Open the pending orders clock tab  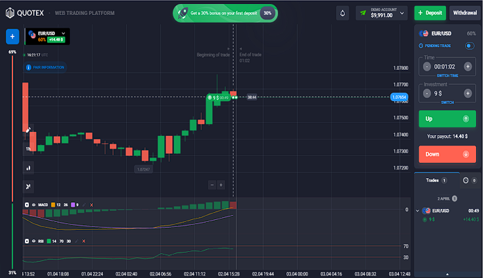[466, 180]
